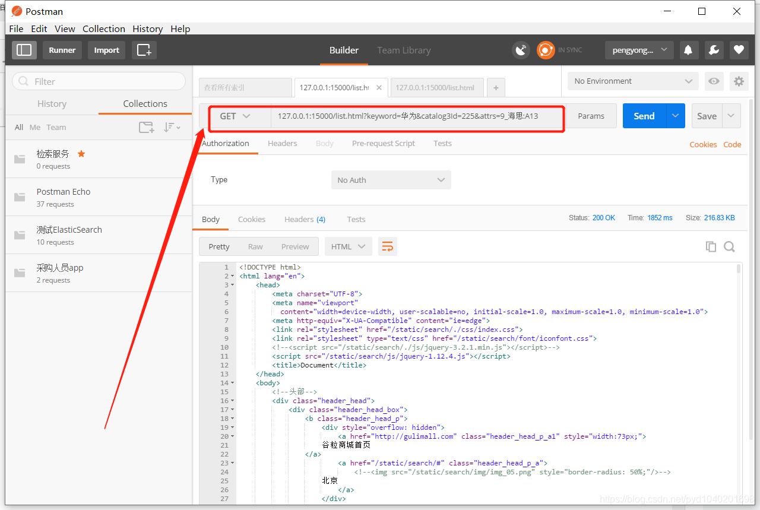Viewport: 760px width, 510px height.
Task: Open settings wrench icon
Action: click(714, 50)
